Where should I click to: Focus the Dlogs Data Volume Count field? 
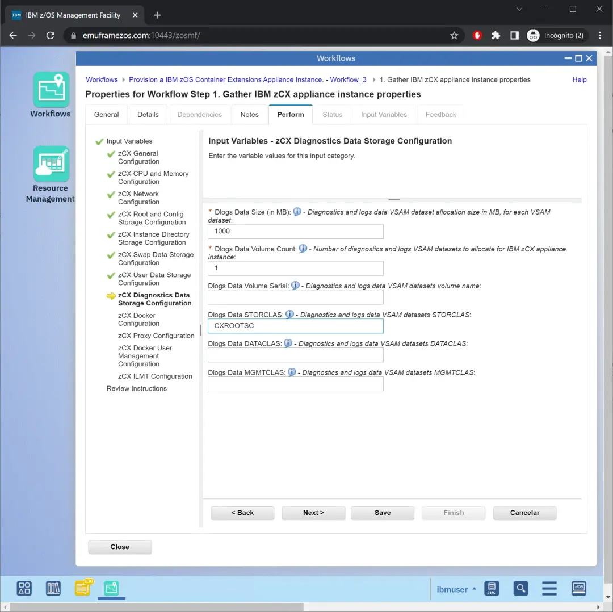(296, 268)
